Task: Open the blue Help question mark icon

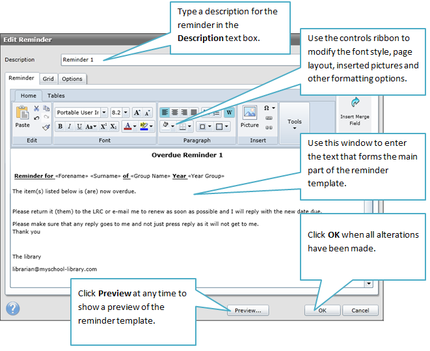Action: 12,309
